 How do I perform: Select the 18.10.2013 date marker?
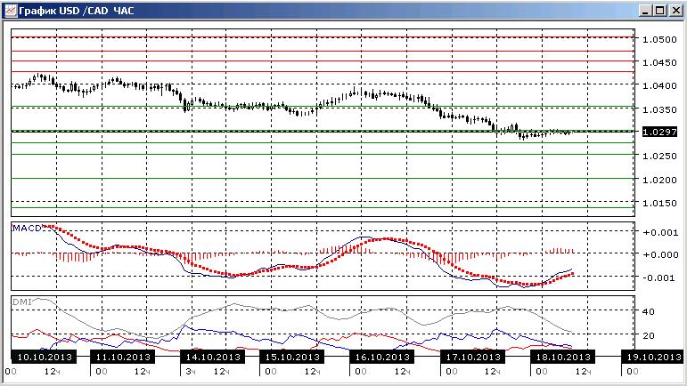(563, 357)
